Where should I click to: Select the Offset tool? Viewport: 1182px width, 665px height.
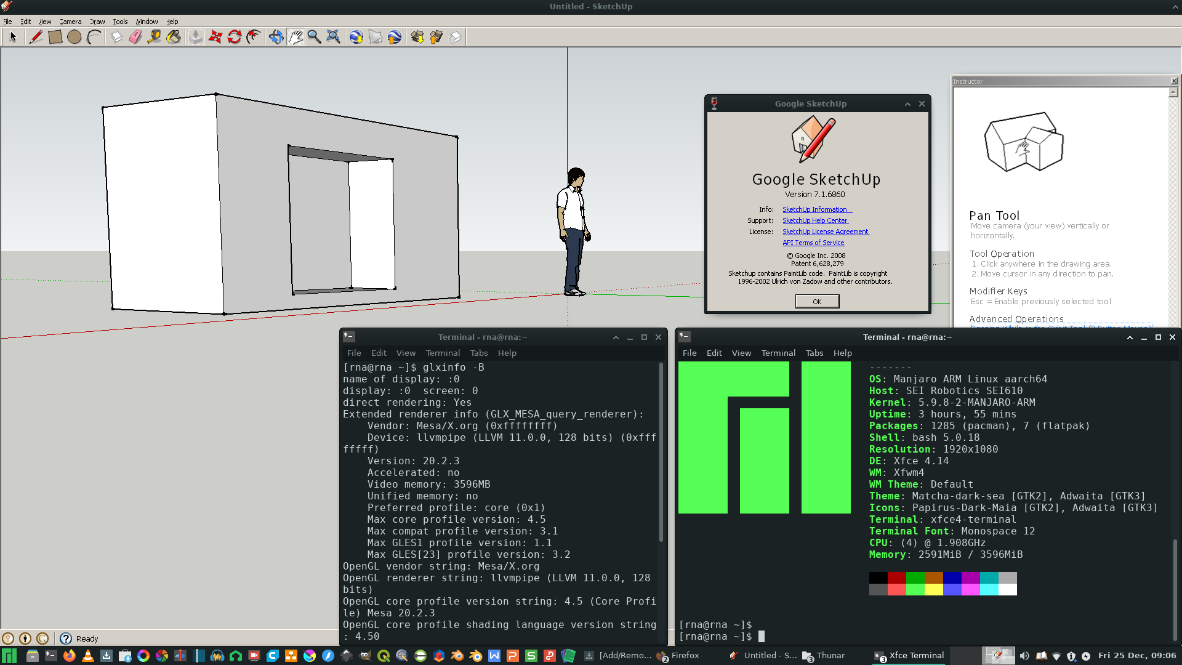(x=253, y=37)
